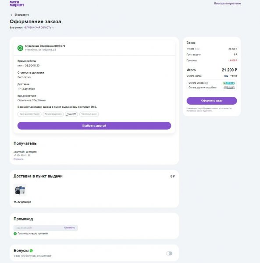Select the Оплата другими способами price badge
Screen dimensions: 260x263
(229, 88)
